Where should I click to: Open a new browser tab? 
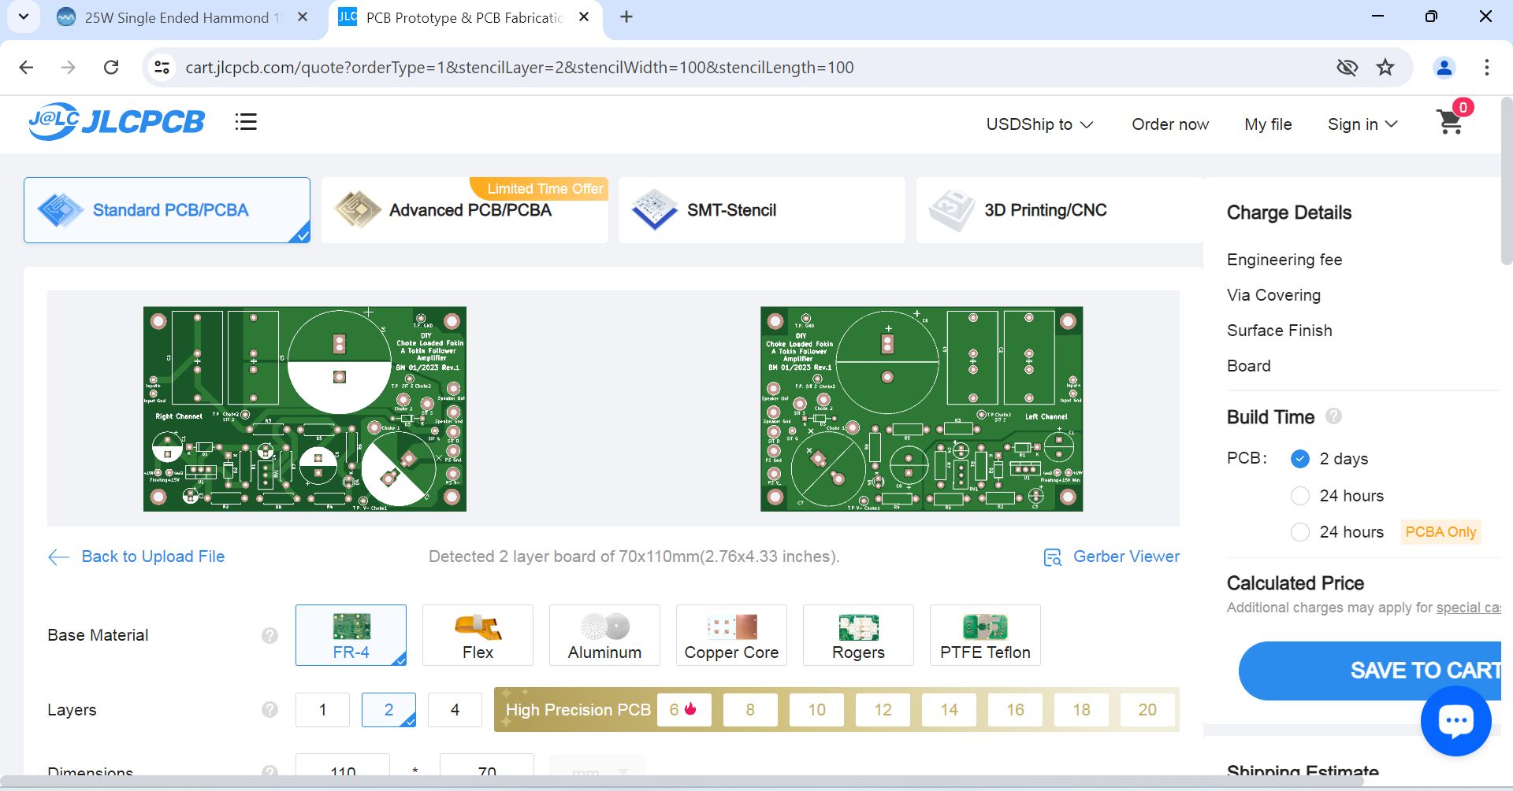[626, 17]
